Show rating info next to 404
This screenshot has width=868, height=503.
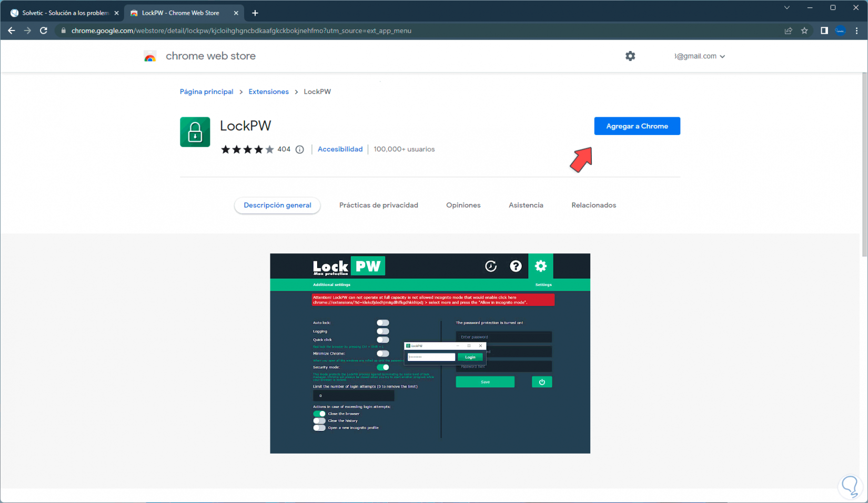pyautogui.click(x=300, y=149)
